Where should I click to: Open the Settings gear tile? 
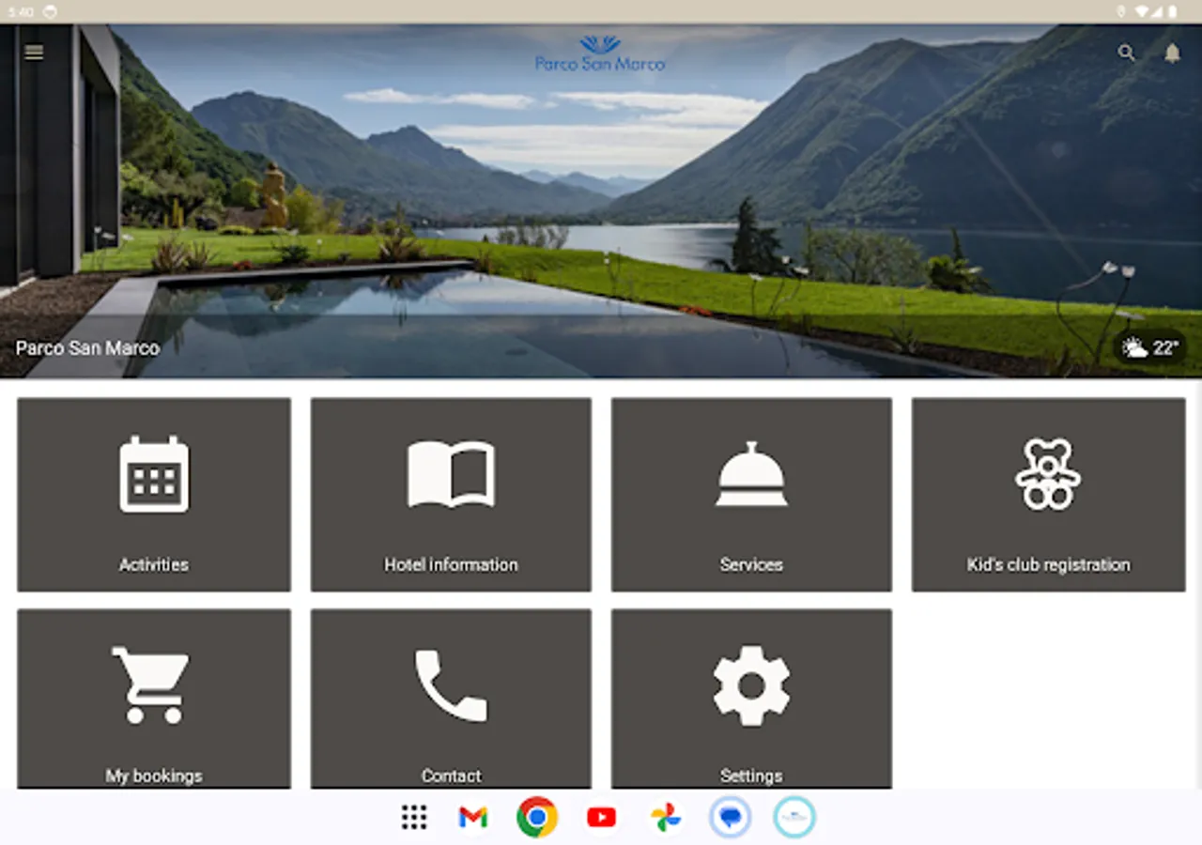pos(751,699)
